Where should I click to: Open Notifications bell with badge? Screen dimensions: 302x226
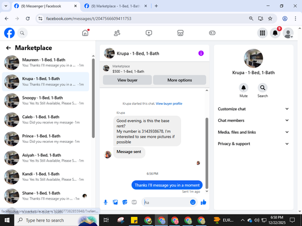click(275, 33)
